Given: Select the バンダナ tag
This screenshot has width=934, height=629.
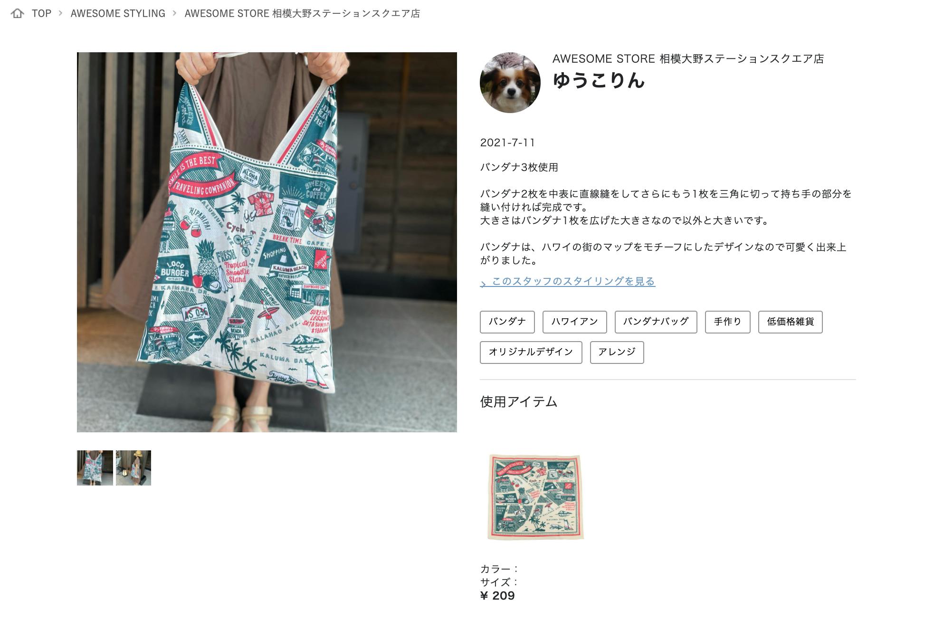Looking at the screenshot, I should (x=507, y=322).
